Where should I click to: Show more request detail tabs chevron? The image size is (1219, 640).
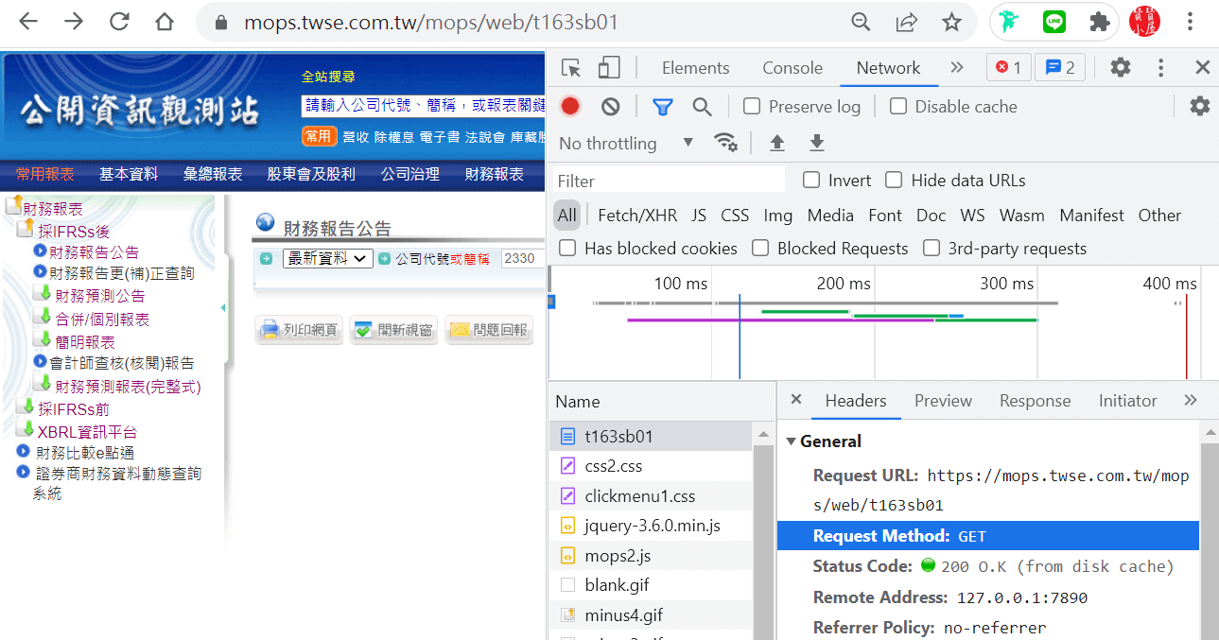(1191, 400)
